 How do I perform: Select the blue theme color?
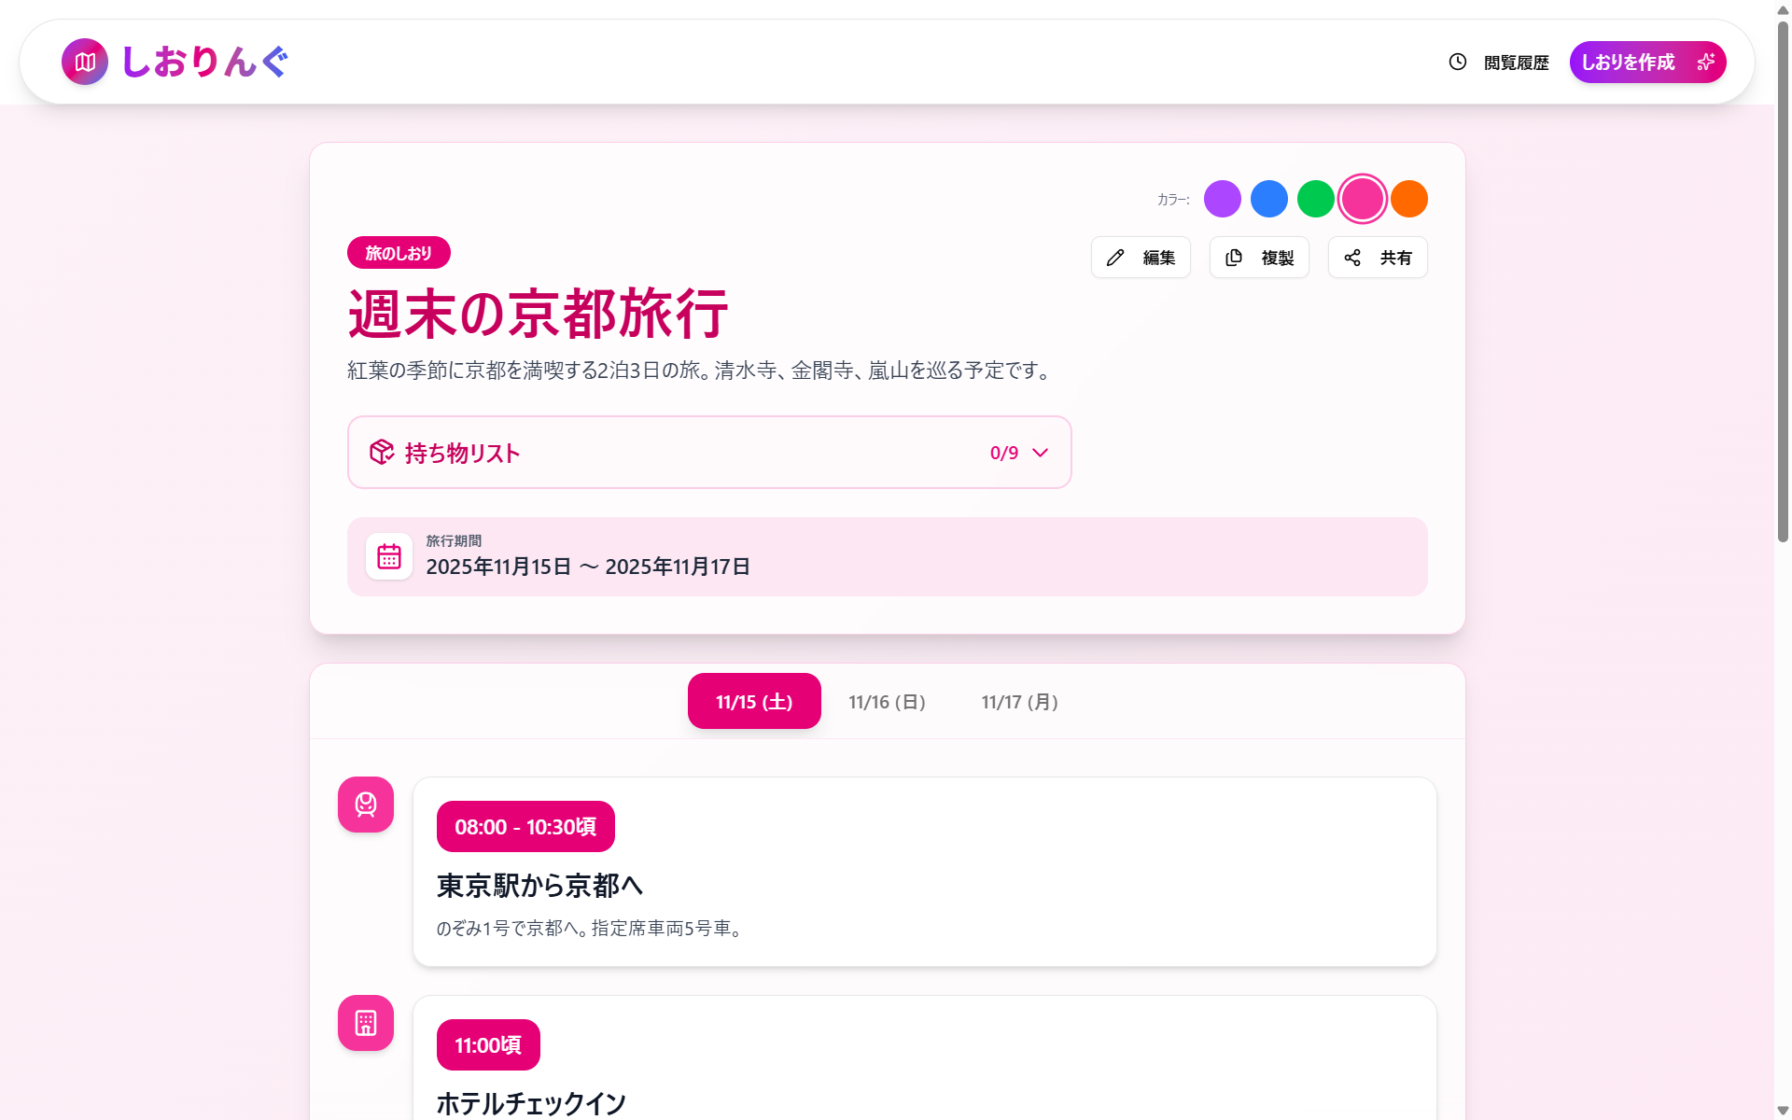pos(1268,199)
